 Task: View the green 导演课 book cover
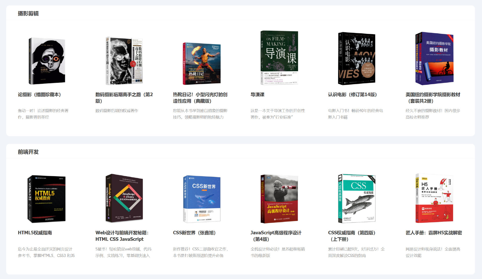pyautogui.click(x=279, y=58)
